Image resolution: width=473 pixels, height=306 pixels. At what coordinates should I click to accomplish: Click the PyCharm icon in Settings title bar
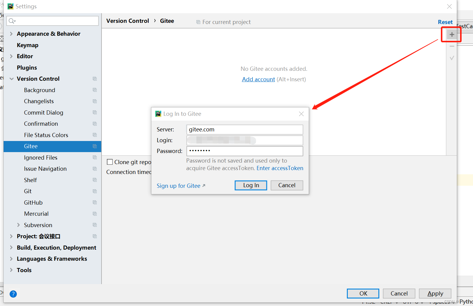coord(11,6)
